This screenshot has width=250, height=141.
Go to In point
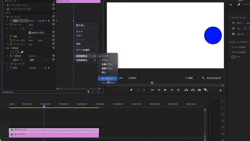pyautogui.click(x=152, y=90)
